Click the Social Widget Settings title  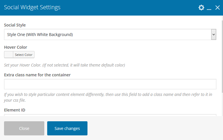(x=32, y=7)
